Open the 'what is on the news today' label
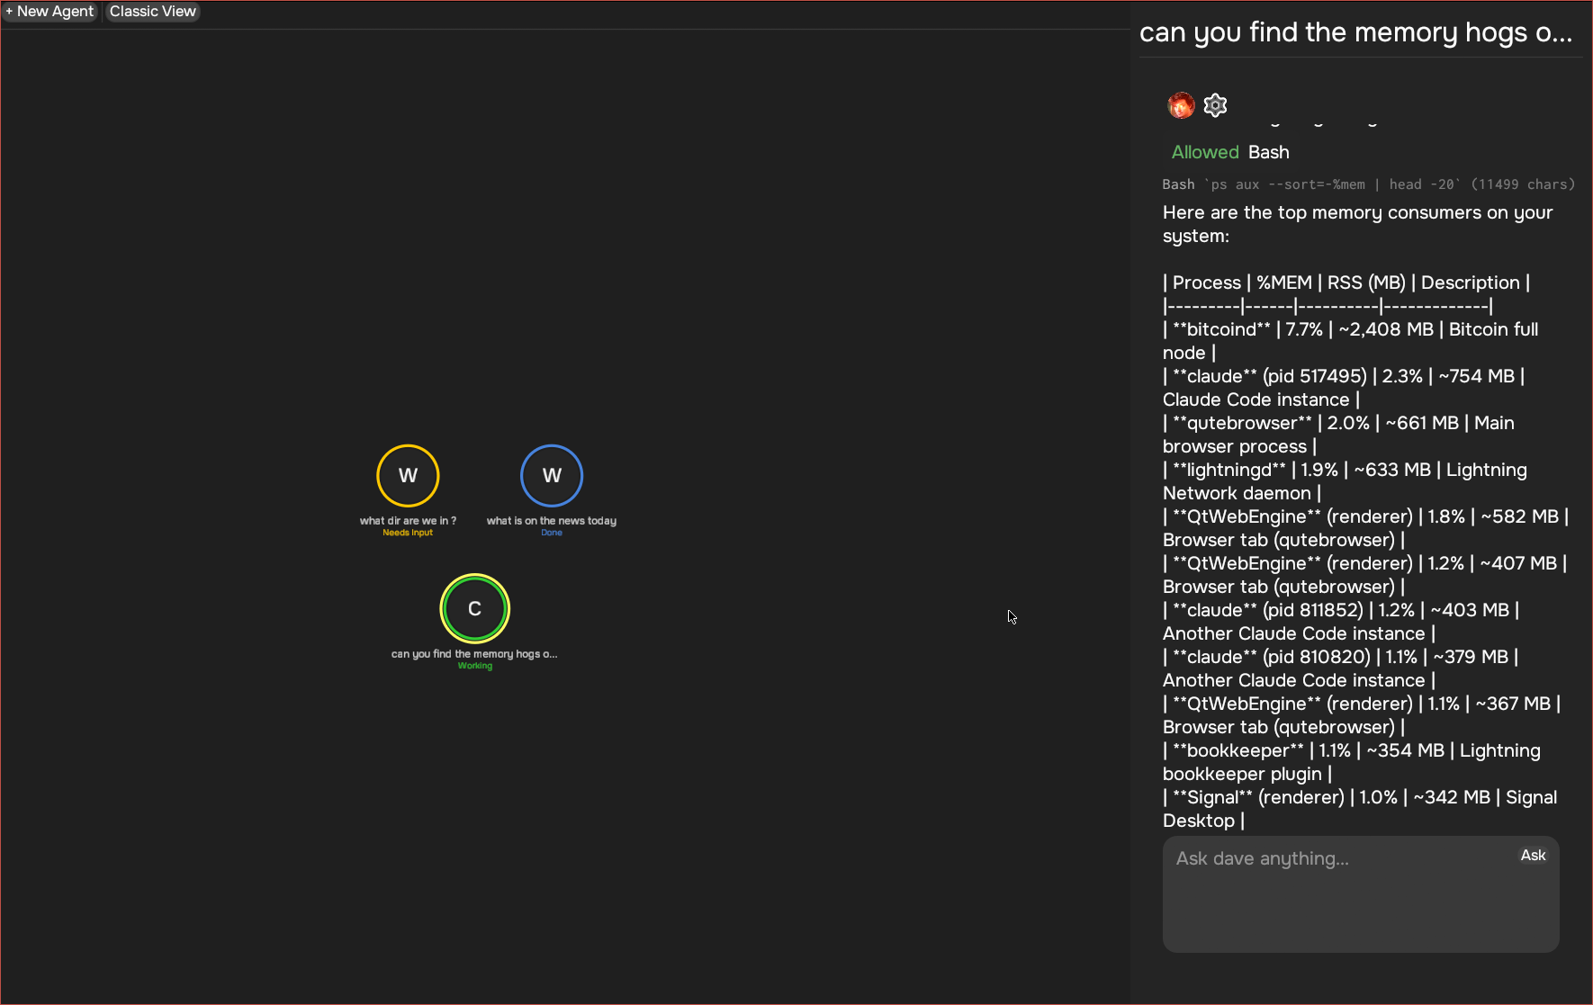The image size is (1593, 1005). click(x=552, y=521)
